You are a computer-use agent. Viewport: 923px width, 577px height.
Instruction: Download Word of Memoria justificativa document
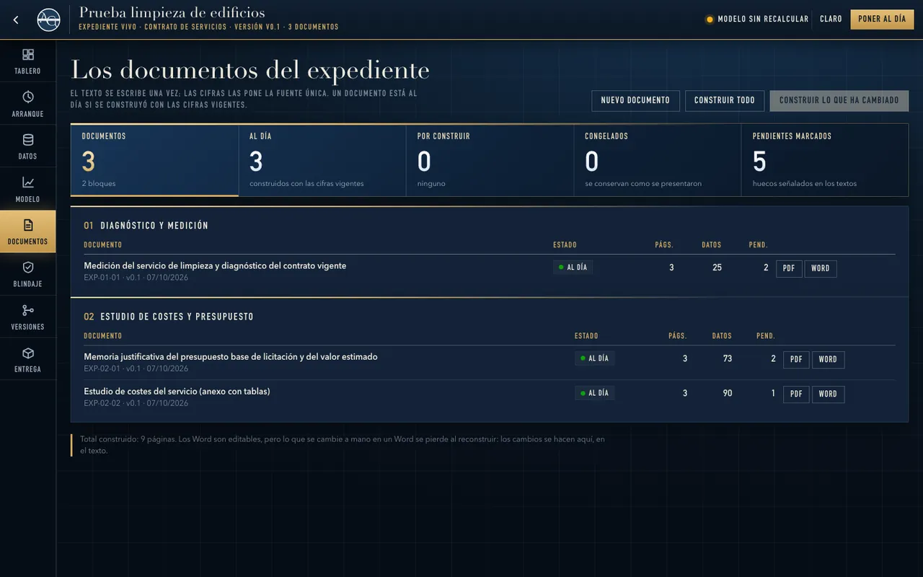pyautogui.click(x=828, y=359)
